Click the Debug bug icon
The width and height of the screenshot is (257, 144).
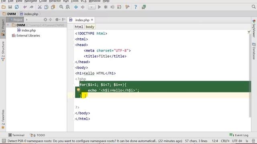[106, 7]
